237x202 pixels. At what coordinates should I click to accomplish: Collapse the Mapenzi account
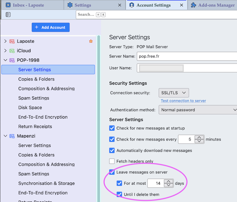5,136
